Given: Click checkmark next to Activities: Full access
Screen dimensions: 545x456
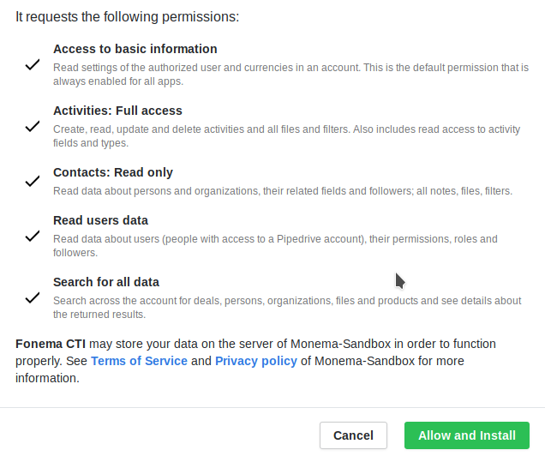Looking at the screenshot, I should click(x=33, y=126).
